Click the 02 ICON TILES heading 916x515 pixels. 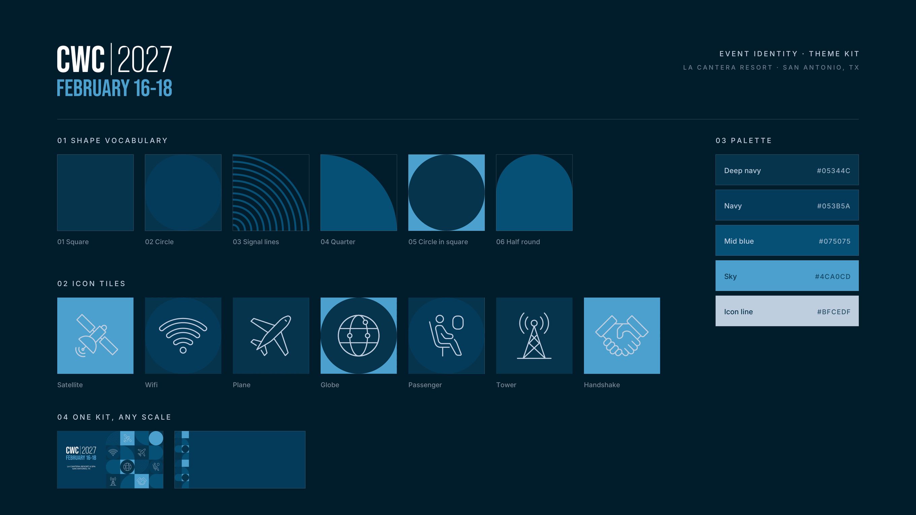(91, 284)
